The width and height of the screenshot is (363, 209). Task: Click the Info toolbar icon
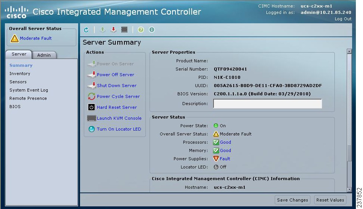coord(152,30)
